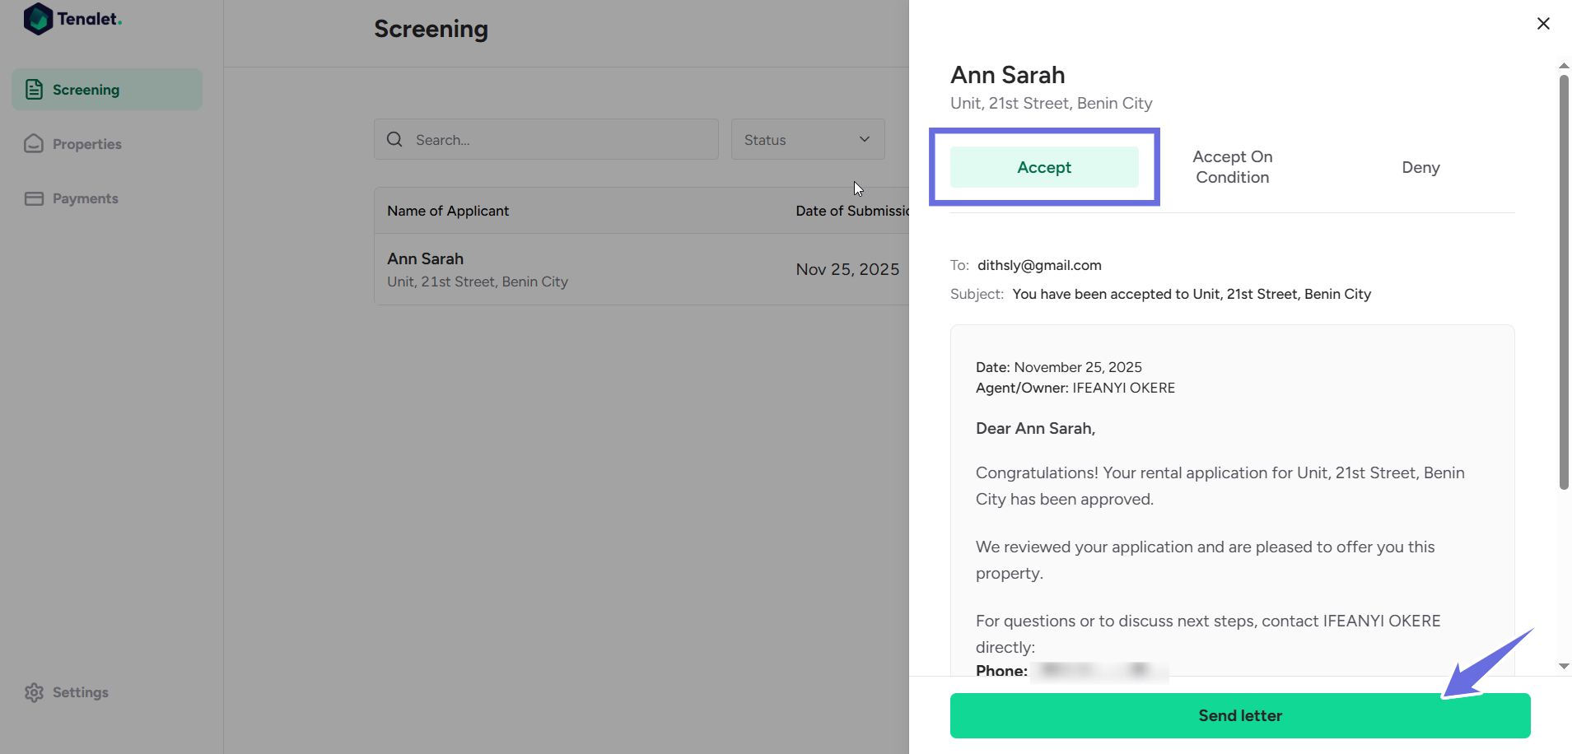
Task: Focus the Search applicants input field
Action: 560,140
